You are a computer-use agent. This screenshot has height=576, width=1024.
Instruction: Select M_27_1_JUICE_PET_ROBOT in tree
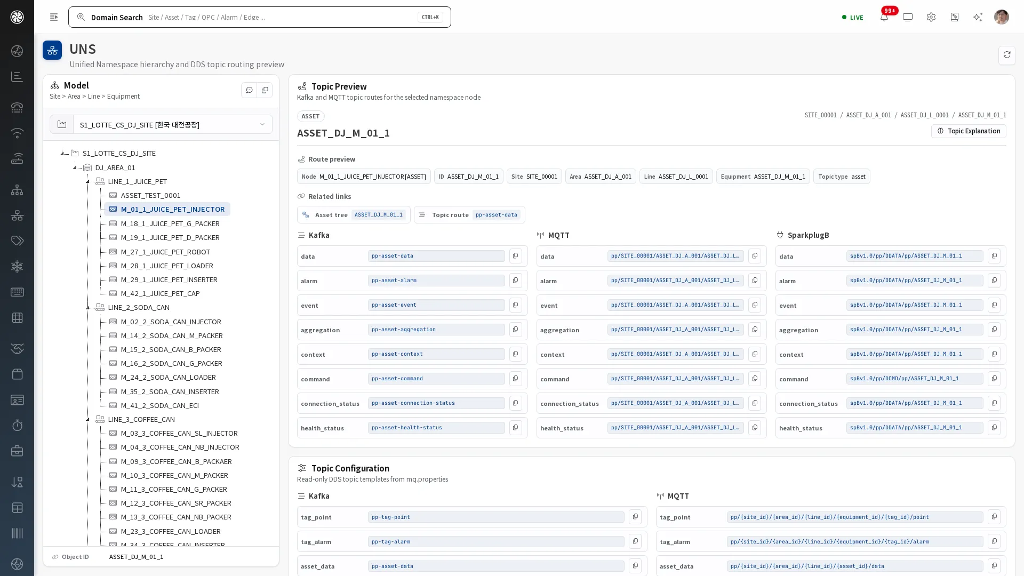coord(165,252)
